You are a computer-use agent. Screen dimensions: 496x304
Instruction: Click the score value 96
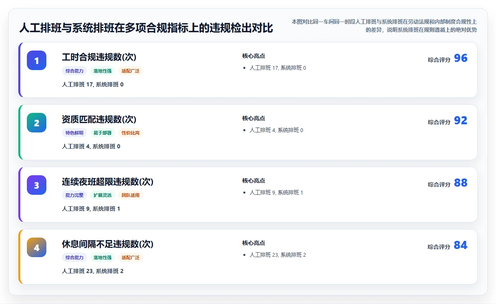(x=461, y=58)
